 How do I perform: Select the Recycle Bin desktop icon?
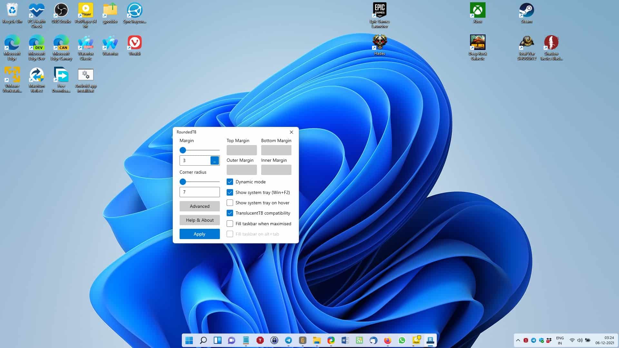tap(12, 13)
